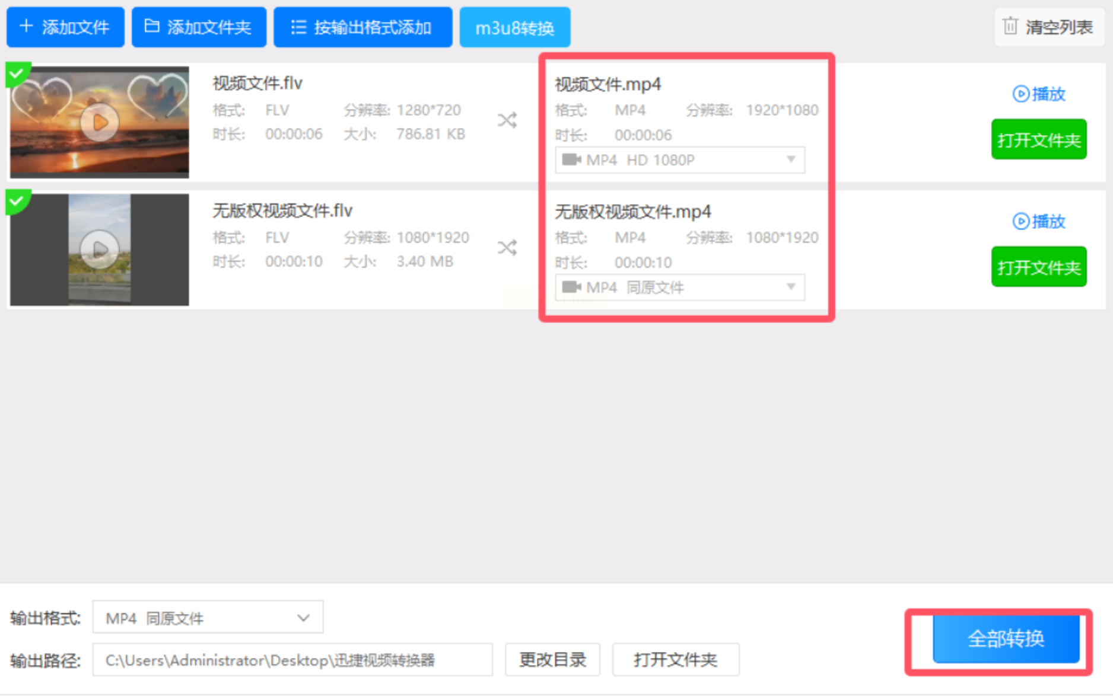
Task: Expand the 输出格式 dropdown
Action: click(x=208, y=618)
